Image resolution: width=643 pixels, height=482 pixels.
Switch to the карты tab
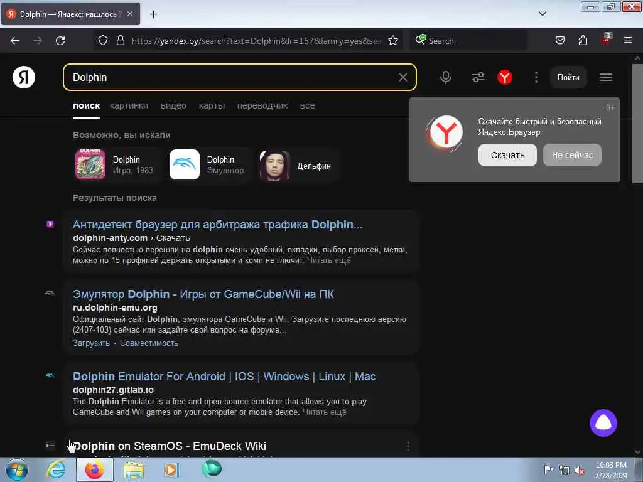212,105
